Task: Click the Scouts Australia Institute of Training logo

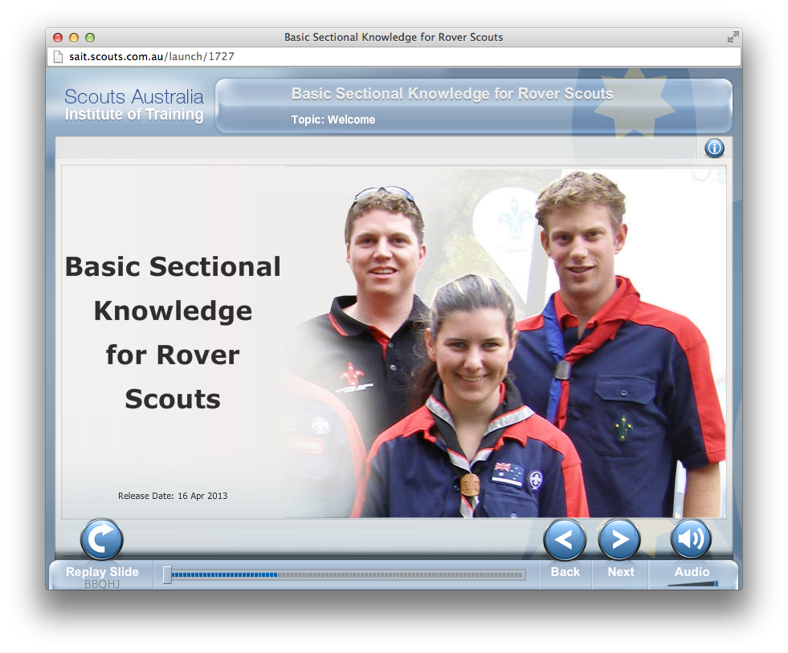Action: pos(133,104)
